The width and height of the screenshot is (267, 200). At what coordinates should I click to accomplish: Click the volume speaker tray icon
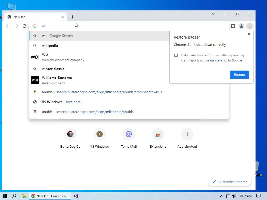point(234,196)
